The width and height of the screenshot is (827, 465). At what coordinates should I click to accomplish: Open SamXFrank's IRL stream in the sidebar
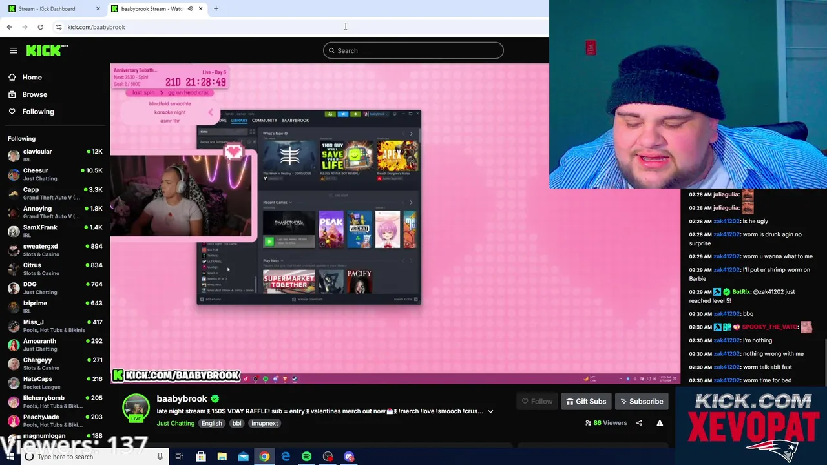coord(55,231)
